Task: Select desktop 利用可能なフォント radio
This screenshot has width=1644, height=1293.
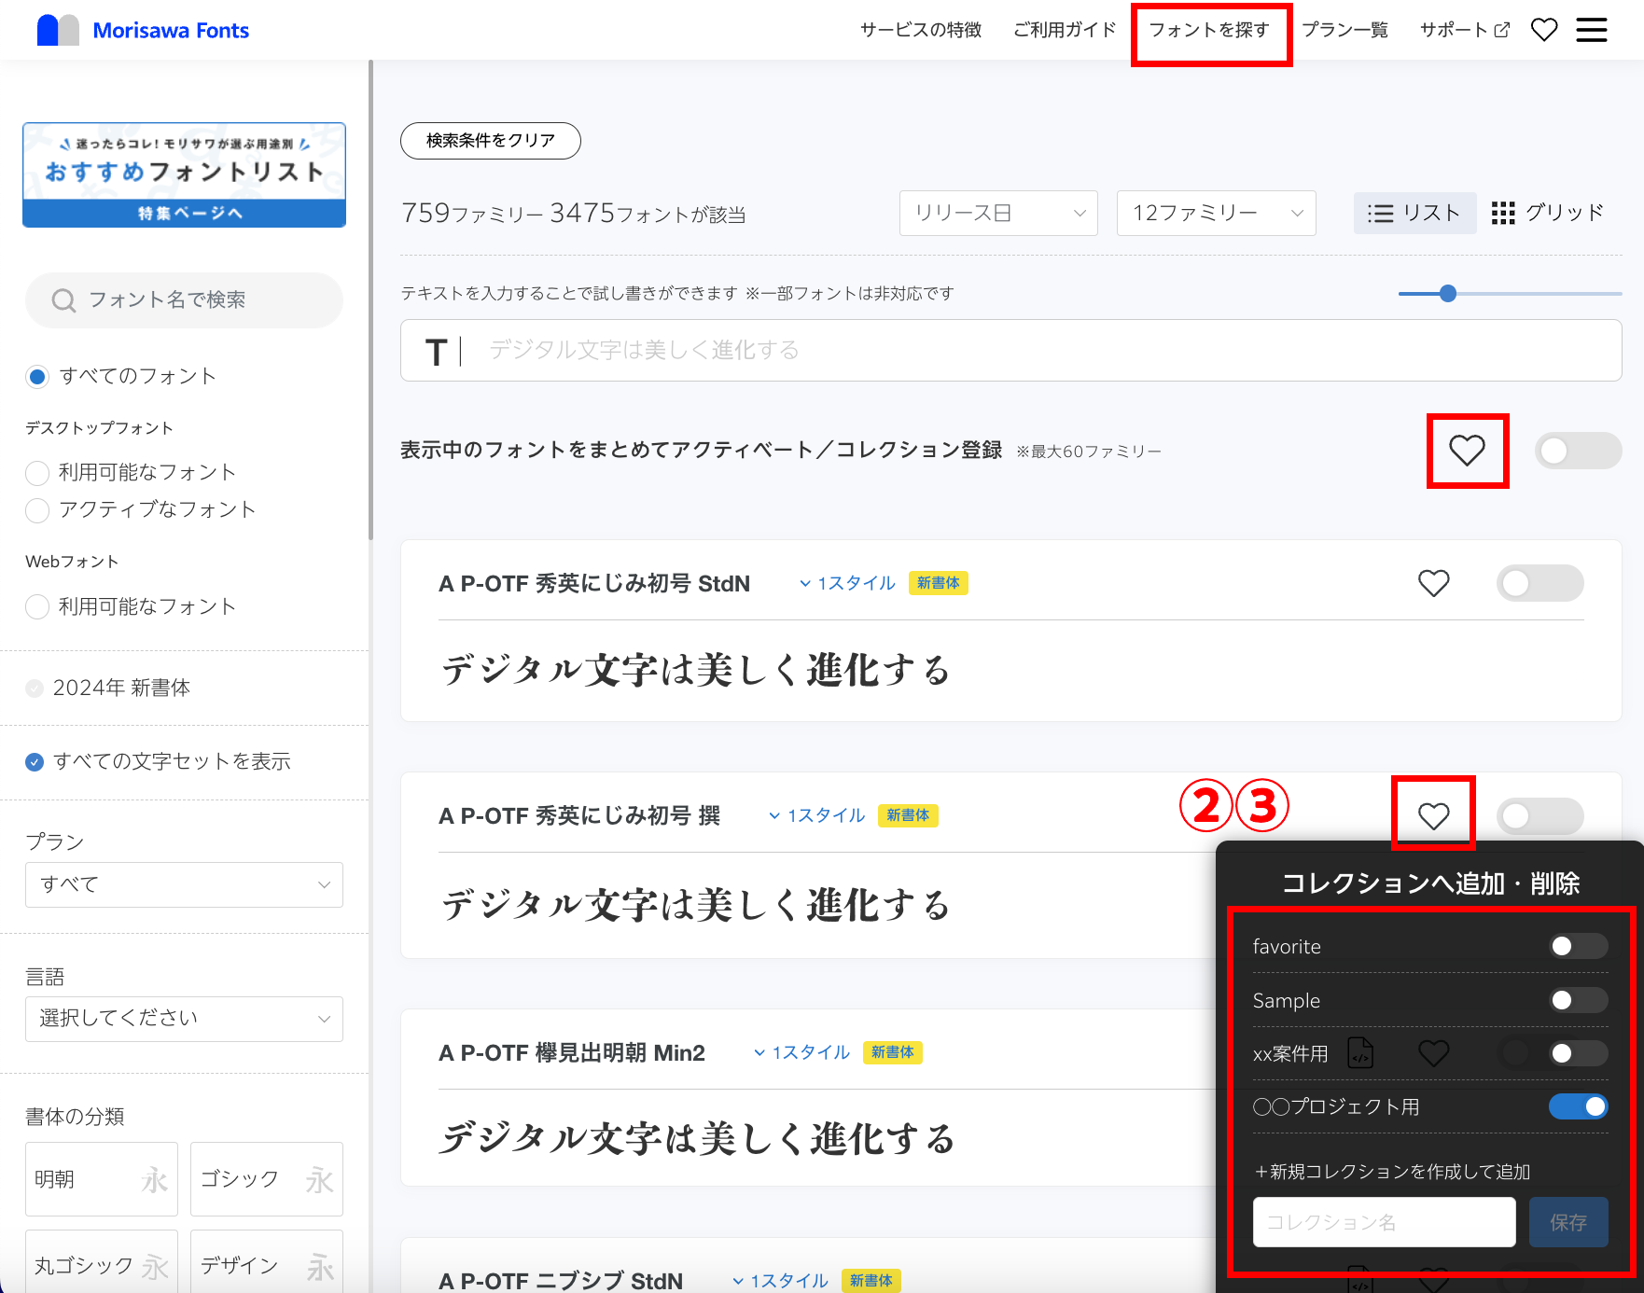Action: [37, 473]
